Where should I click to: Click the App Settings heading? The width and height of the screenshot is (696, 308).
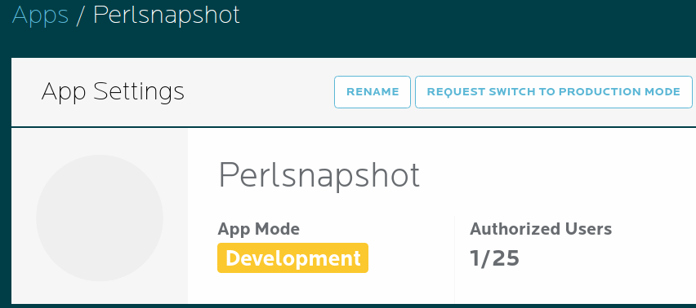click(113, 92)
